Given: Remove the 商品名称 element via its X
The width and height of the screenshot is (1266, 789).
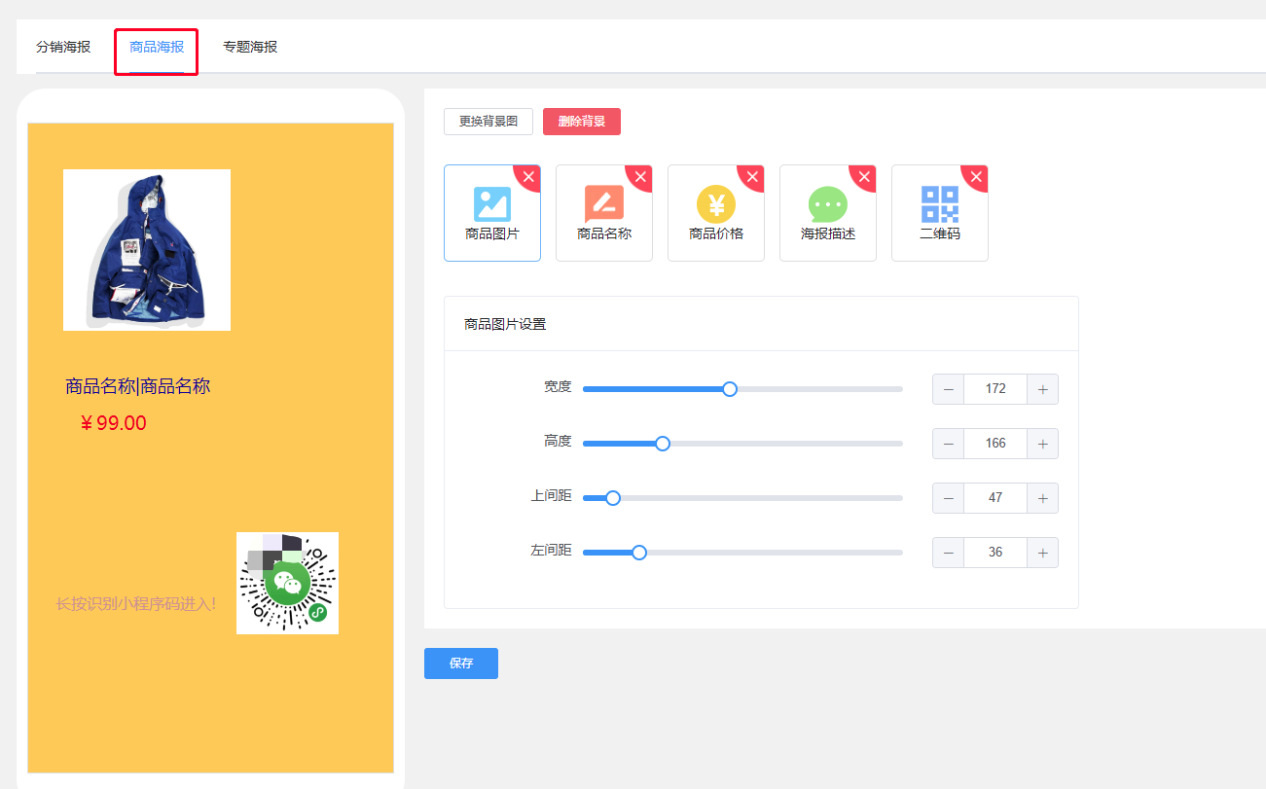Looking at the screenshot, I should [641, 176].
